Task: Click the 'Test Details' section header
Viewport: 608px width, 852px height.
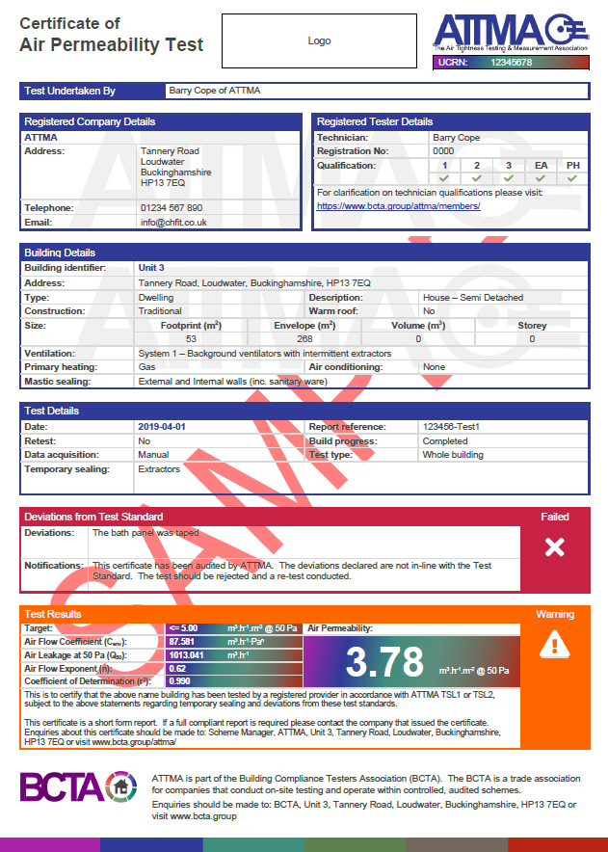Action: 52,411
